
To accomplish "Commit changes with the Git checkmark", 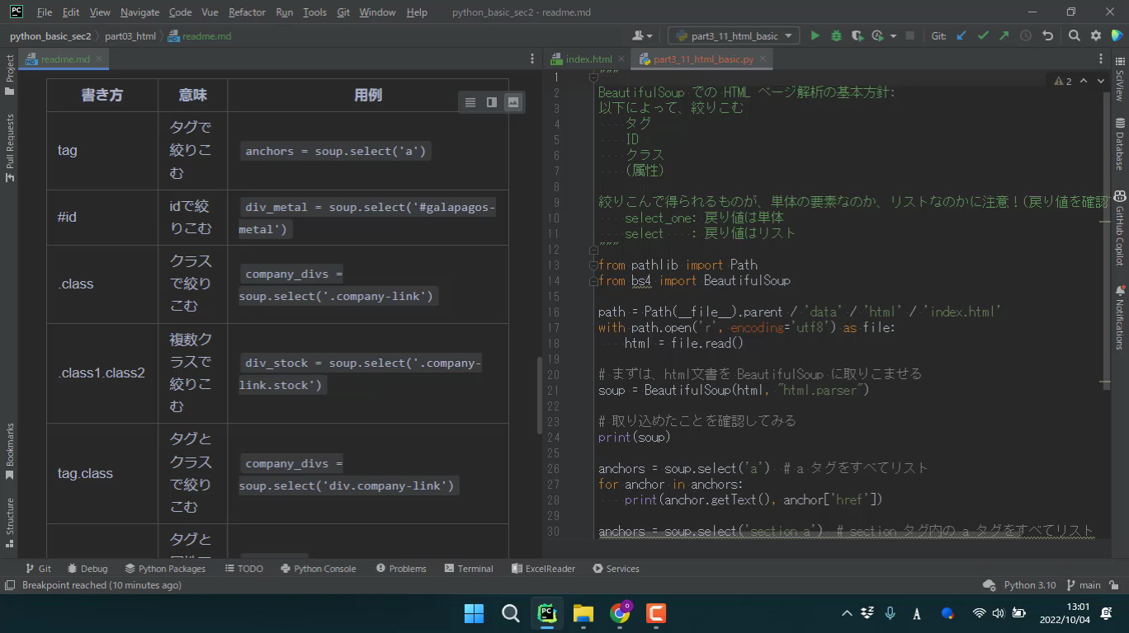I will click(983, 36).
